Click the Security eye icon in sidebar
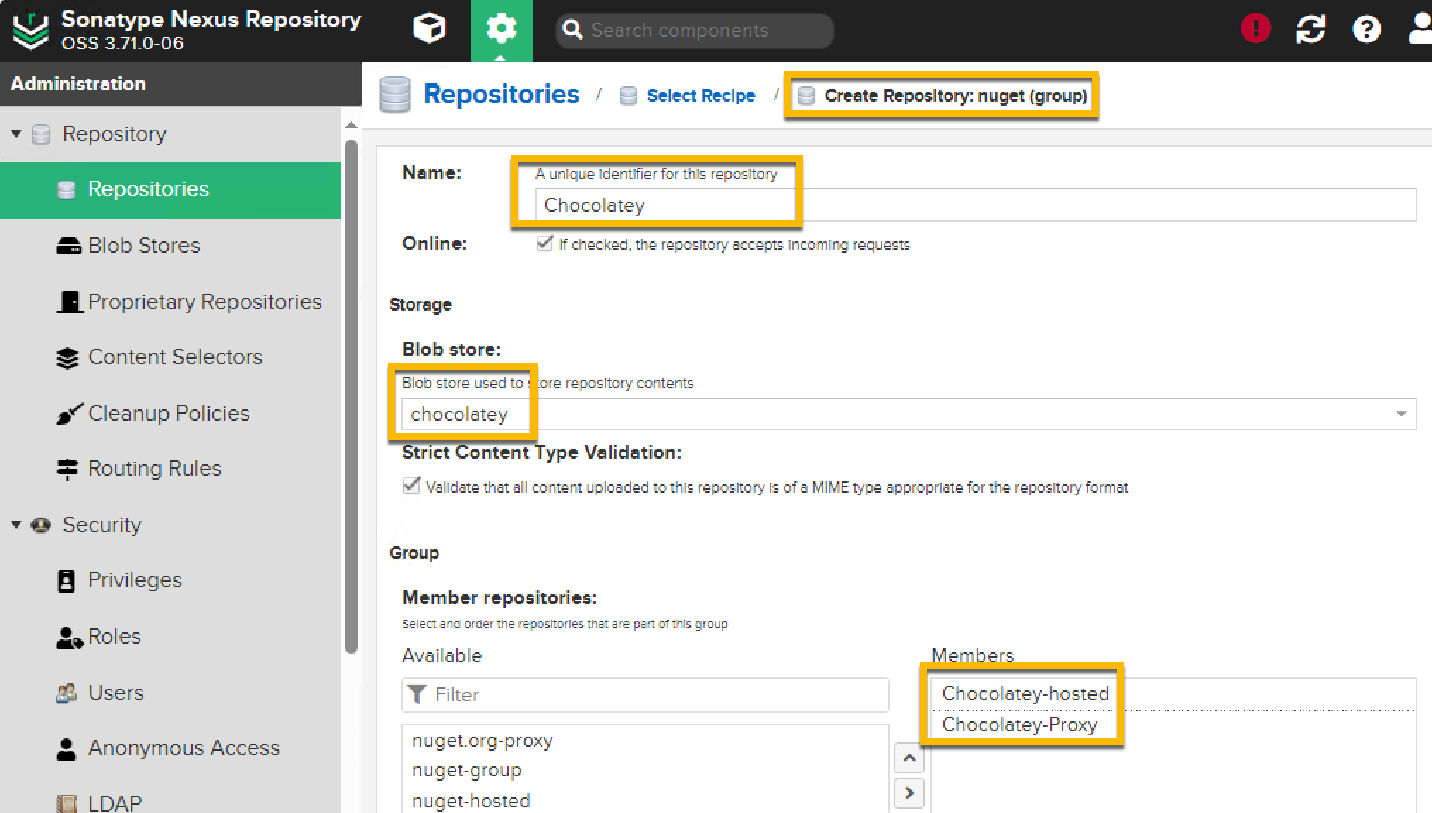Image resolution: width=1432 pixels, height=813 pixels. click(x=41, y=525)
